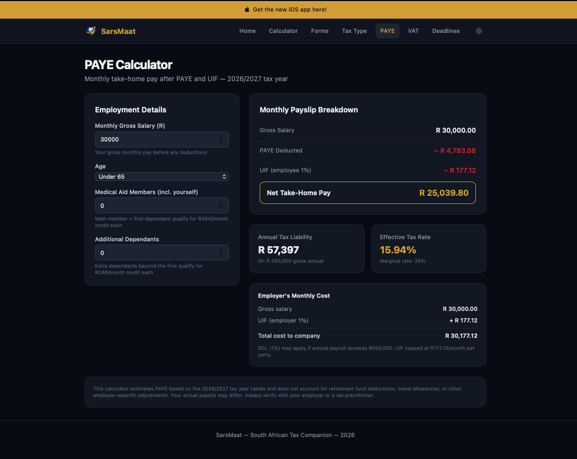Screen dimensions: 577x459
Task: Click the Medical Aid Members input field
Action: [162, 206]
